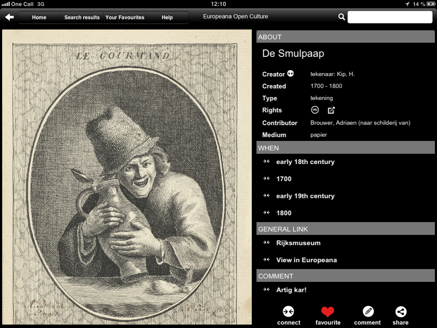
Task: Tap the magnifier search icon
Action: 341,17
